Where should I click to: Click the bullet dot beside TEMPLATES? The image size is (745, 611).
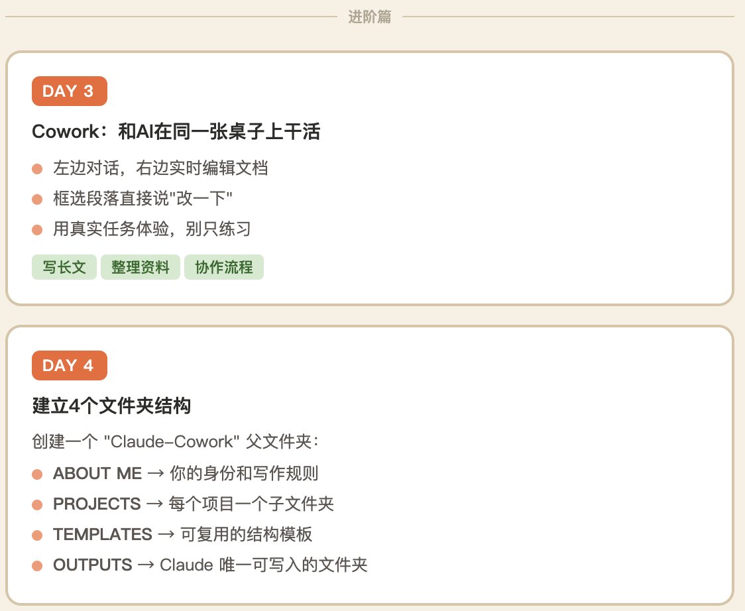(x=37, y=535)
